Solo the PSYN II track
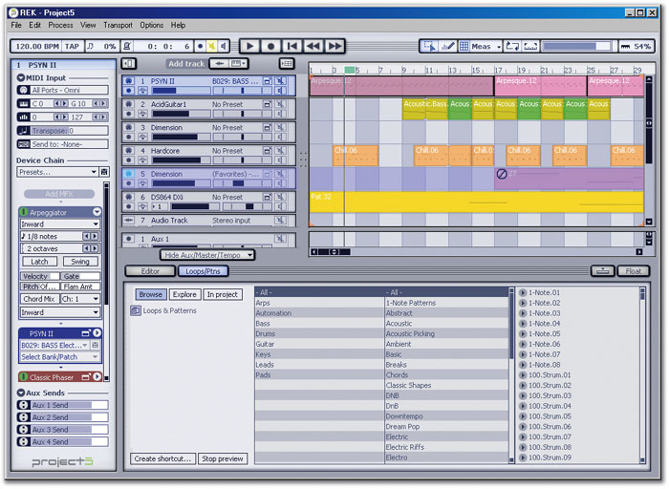Screen dimensions: 669x489 [x=280, y=91]
